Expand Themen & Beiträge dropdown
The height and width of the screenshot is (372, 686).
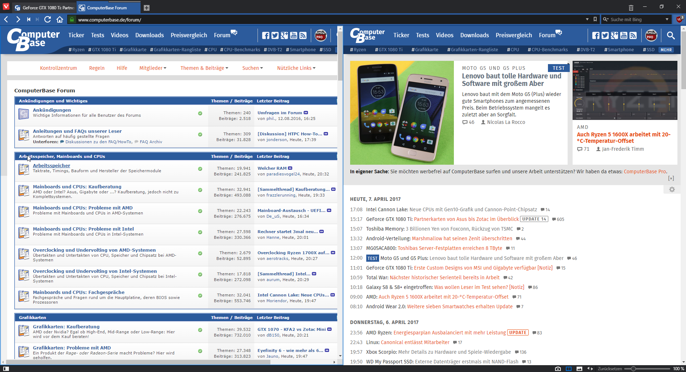click(204, 68)
